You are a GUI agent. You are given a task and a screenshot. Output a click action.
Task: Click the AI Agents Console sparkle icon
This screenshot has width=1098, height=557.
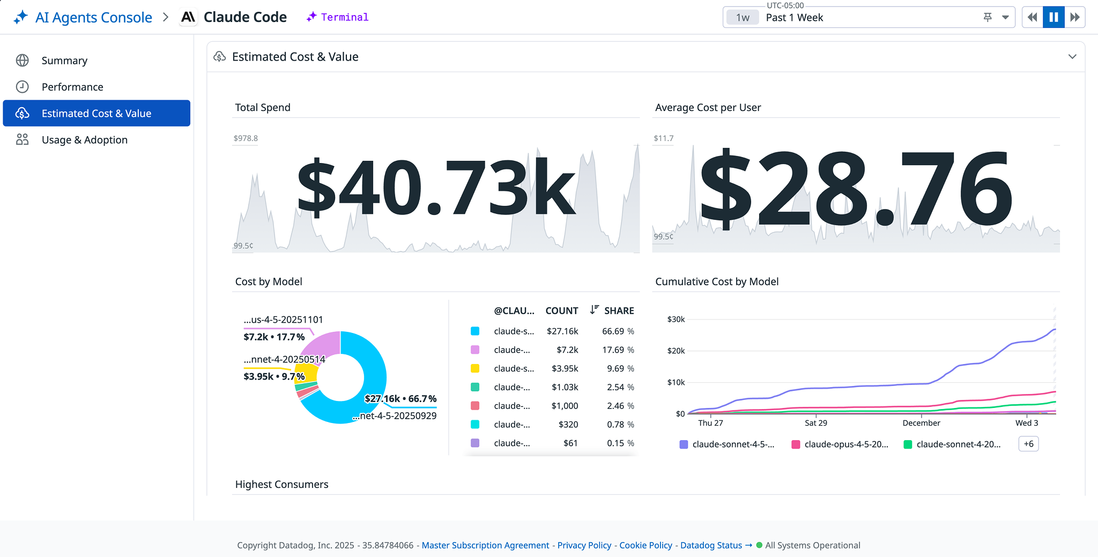(x=20, y=17)
